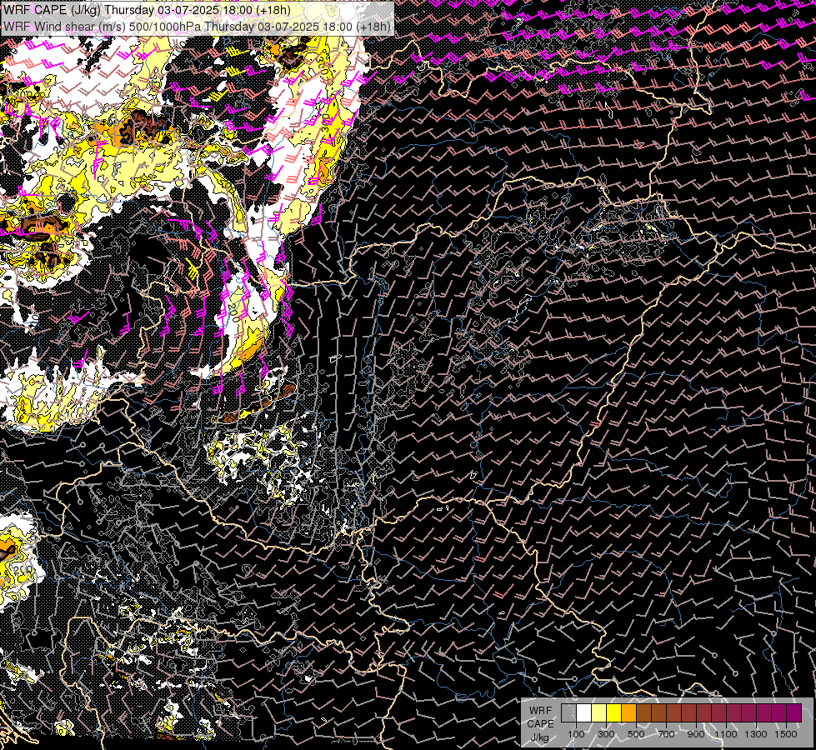The image size is (816, 750).
Task: Select the bright yellow swatch after 300
Action: pos(614,712)
